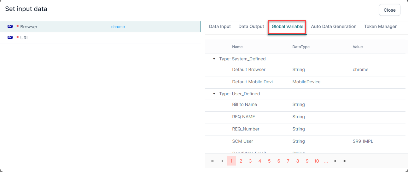The width and height of the screenshot is (408, 172).
Task: Click the chrome value for Browser
Action: [118, 27]
